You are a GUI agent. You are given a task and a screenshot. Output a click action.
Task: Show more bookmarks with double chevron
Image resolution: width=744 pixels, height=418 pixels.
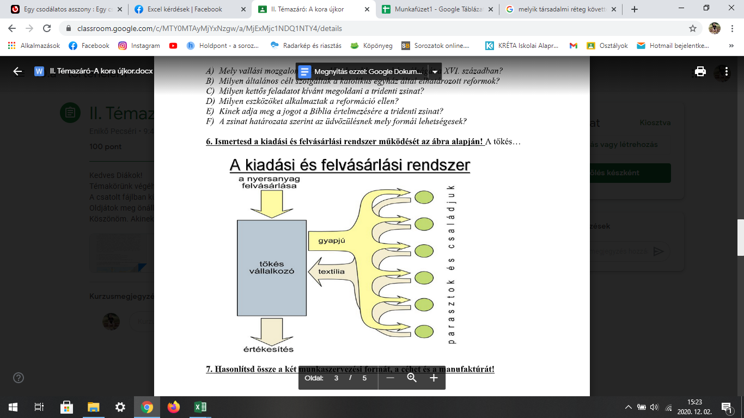pyautogui.click(x=731, y=46)
